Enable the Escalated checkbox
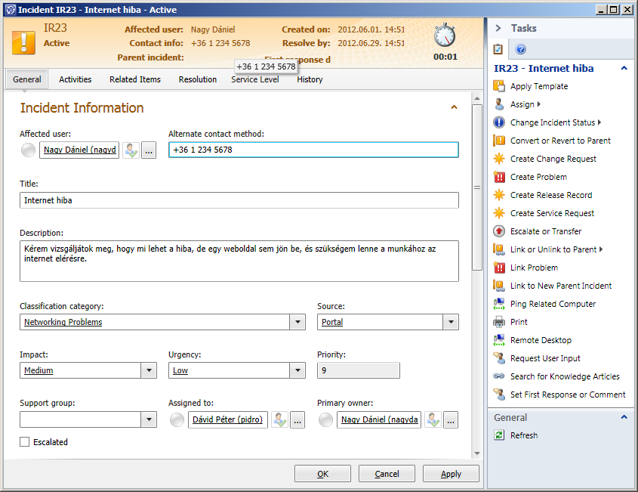This screenshot has width=638, height=492. click(x=25, y=442)
